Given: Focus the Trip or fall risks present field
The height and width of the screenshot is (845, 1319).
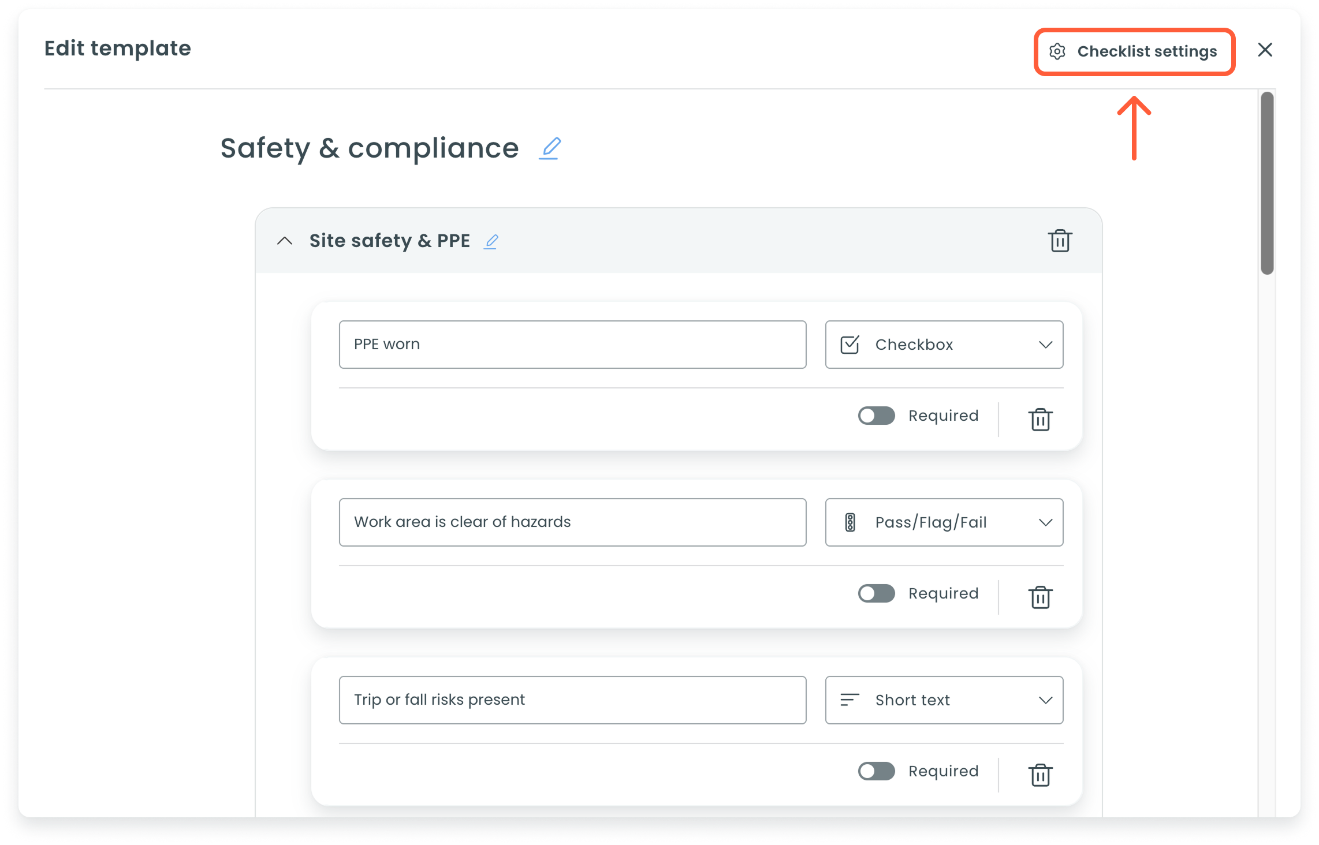Looking at the screenshot, I should (x=572, y=700).
